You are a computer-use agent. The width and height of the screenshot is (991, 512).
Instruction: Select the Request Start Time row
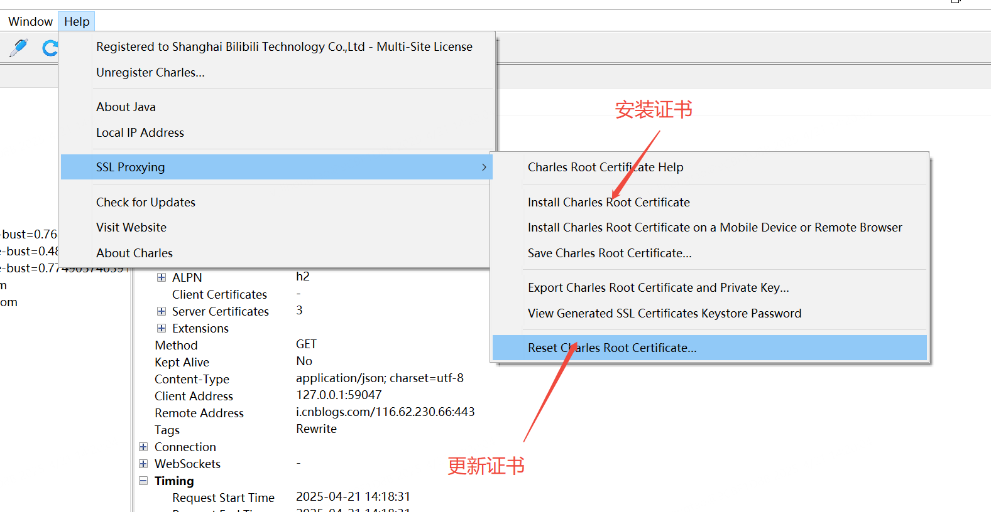point(223,498)
